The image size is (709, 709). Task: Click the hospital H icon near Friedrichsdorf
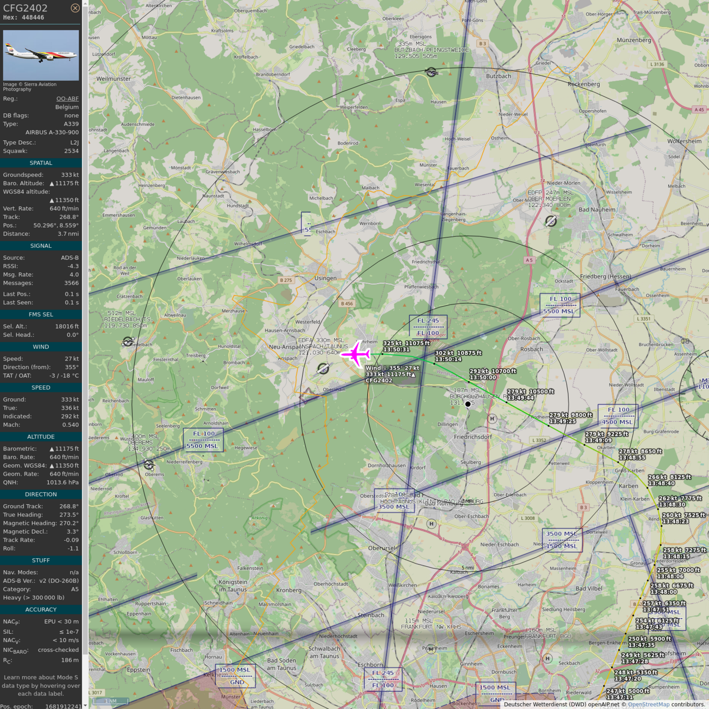click(492, 419)
